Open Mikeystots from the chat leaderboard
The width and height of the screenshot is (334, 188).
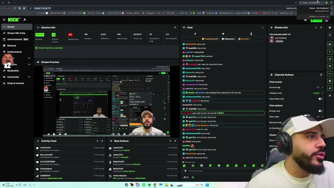click(229, 39)
